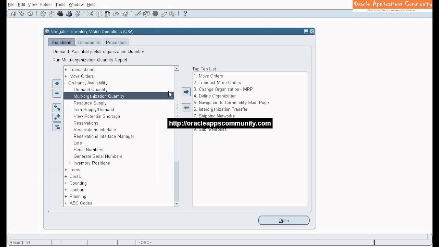Screen dimensions: 439x247
Task: Click the Find flashlight toolbar icon
Action: [x=21, y=14]
